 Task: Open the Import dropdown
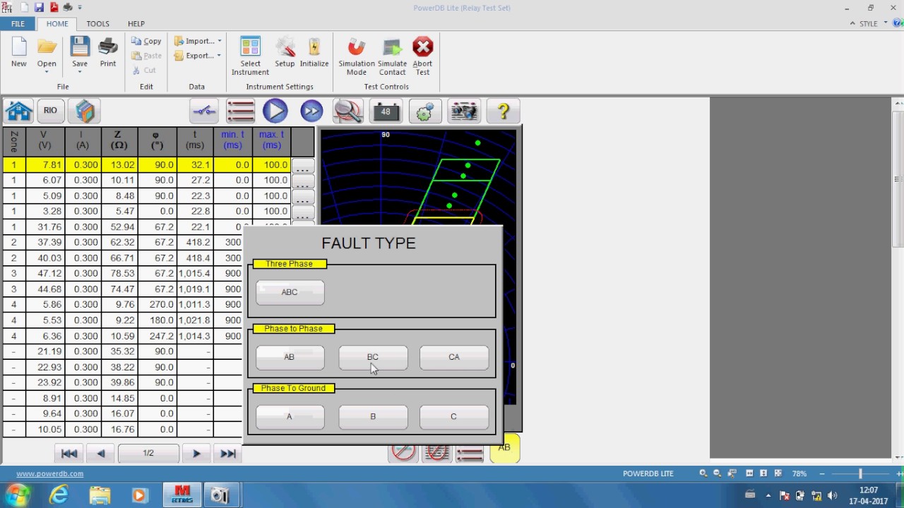point(198,41)
